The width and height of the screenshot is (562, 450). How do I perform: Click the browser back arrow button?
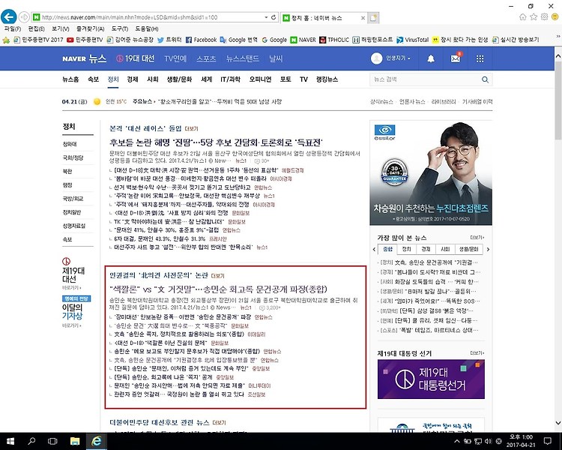coord(8,16)
